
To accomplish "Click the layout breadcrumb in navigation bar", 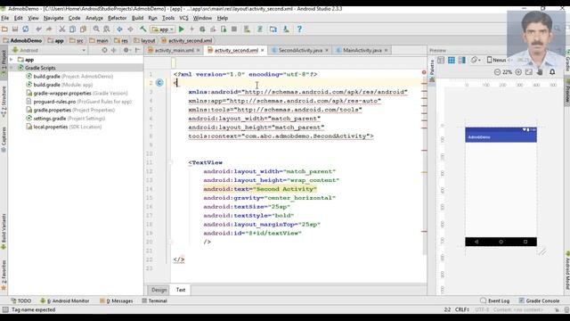I will (144, 40).
